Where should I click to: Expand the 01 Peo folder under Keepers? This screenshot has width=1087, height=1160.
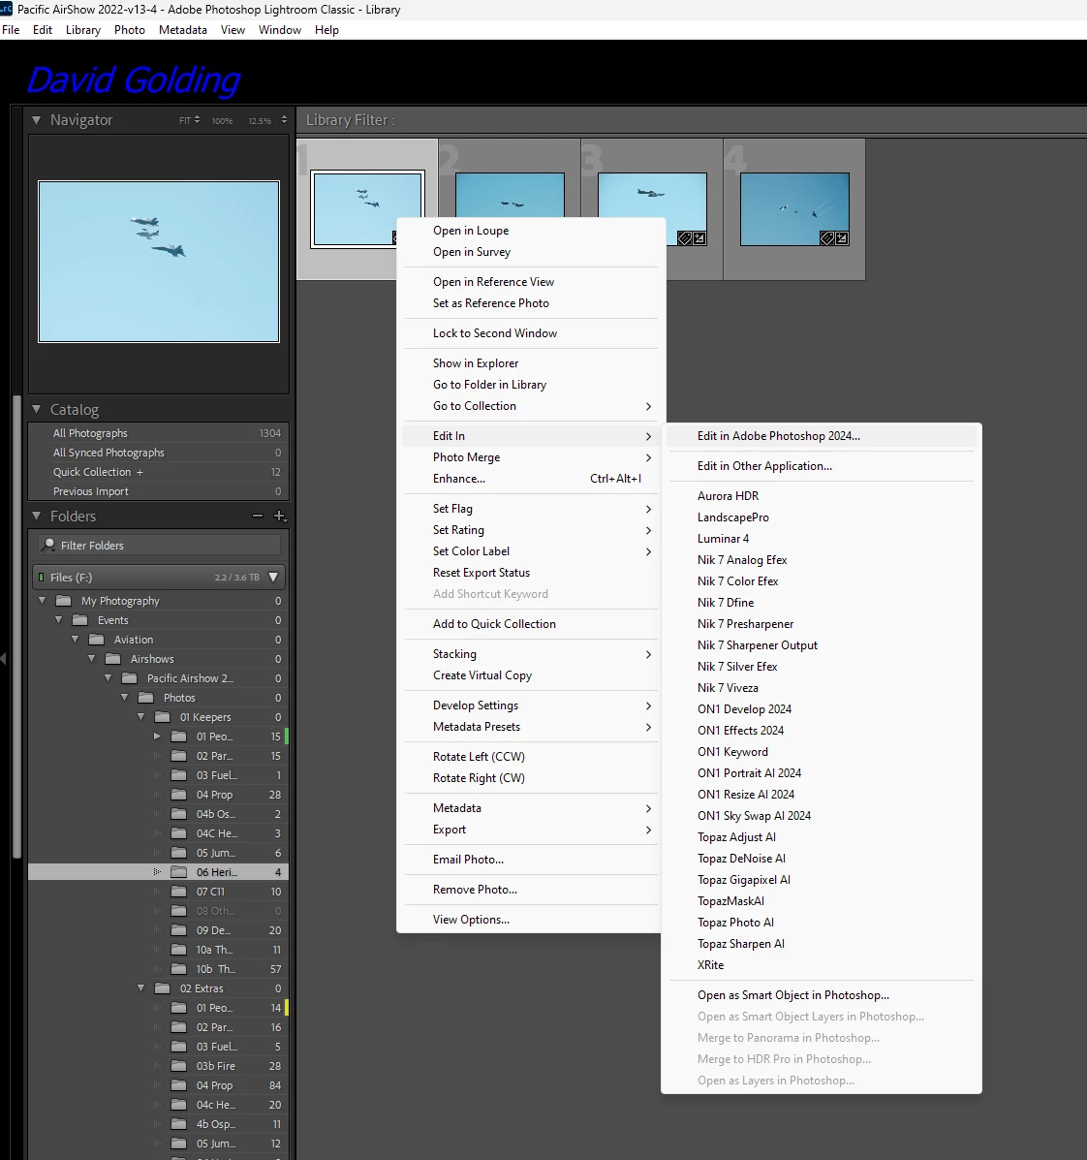point(157,737)
